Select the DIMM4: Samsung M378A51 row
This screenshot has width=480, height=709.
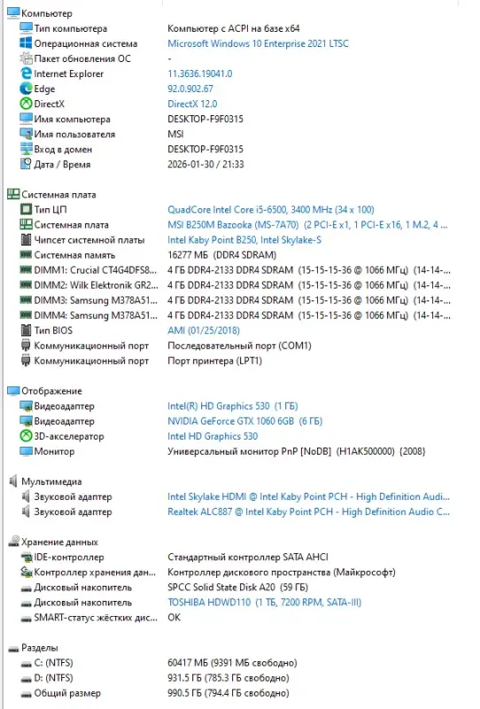point(235,316)
